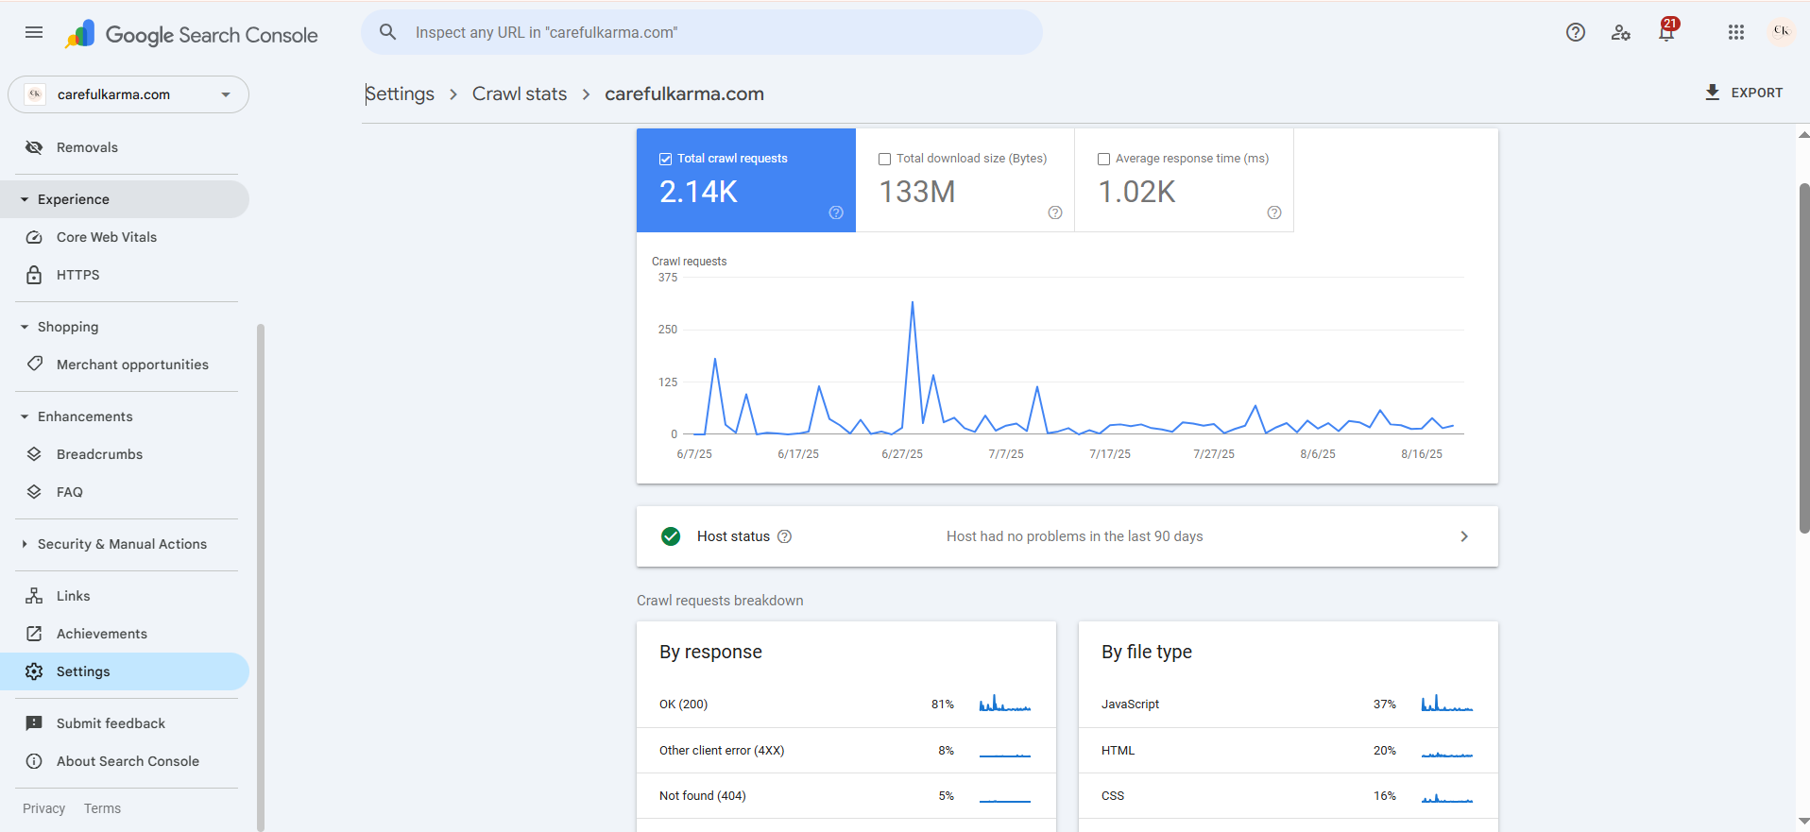This screenshot has height=832, width=1810.
Task: Open the Google apps grid
Action: [x=1735, y=32]
